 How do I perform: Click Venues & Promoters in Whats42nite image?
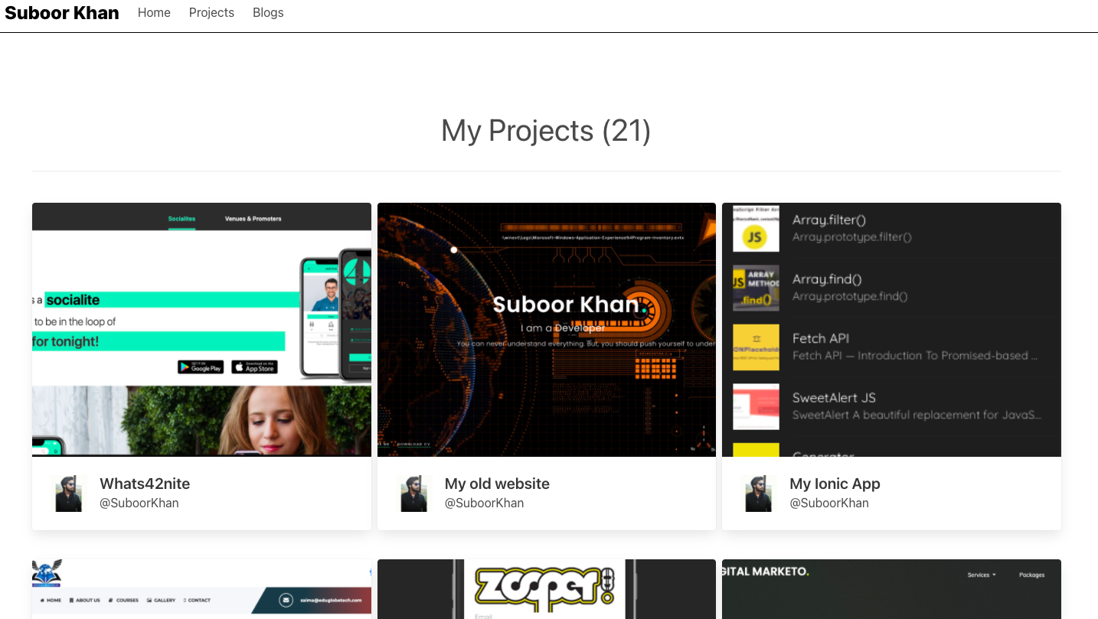[253, 219]
